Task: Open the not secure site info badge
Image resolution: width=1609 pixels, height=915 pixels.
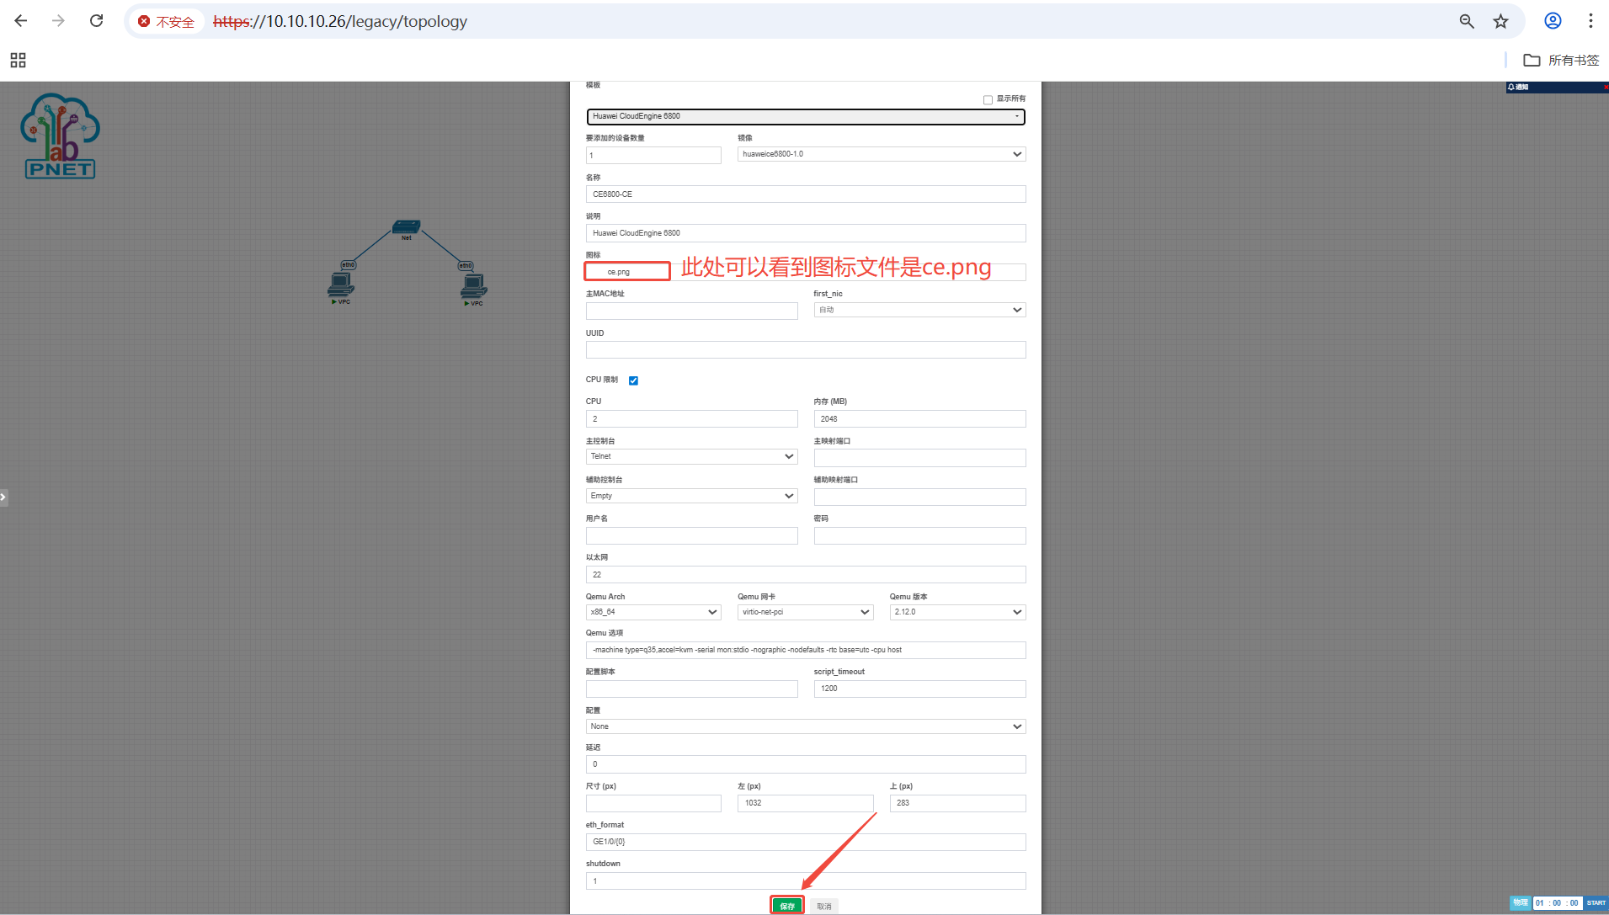Action: pos(167,22)
